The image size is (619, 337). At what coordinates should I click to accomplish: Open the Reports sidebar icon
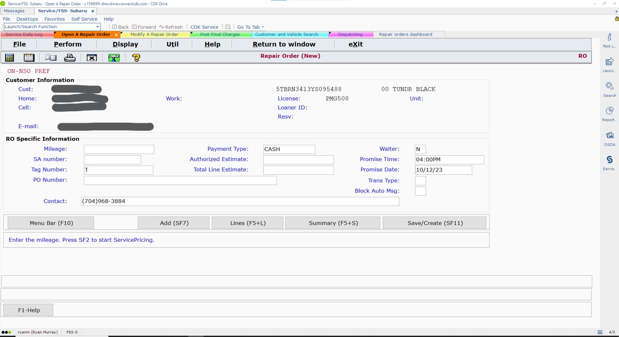pyautogui.click(x=609, y=114)
